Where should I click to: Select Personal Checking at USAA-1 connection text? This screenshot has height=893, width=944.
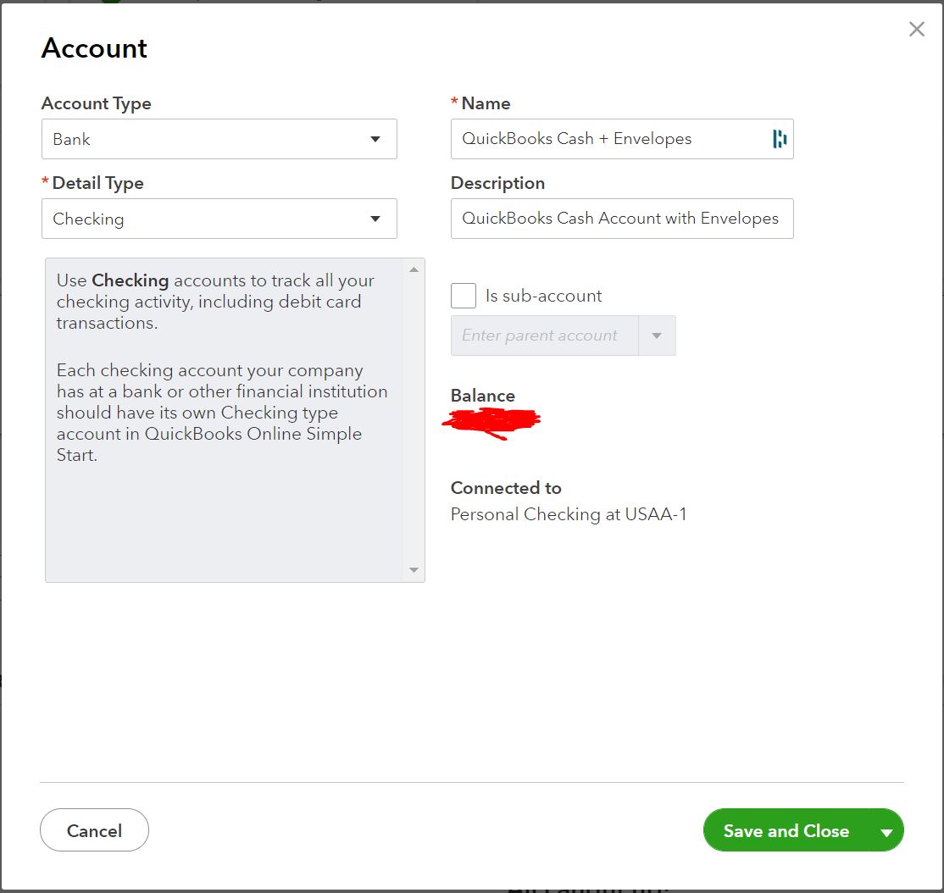click(568, 513)
